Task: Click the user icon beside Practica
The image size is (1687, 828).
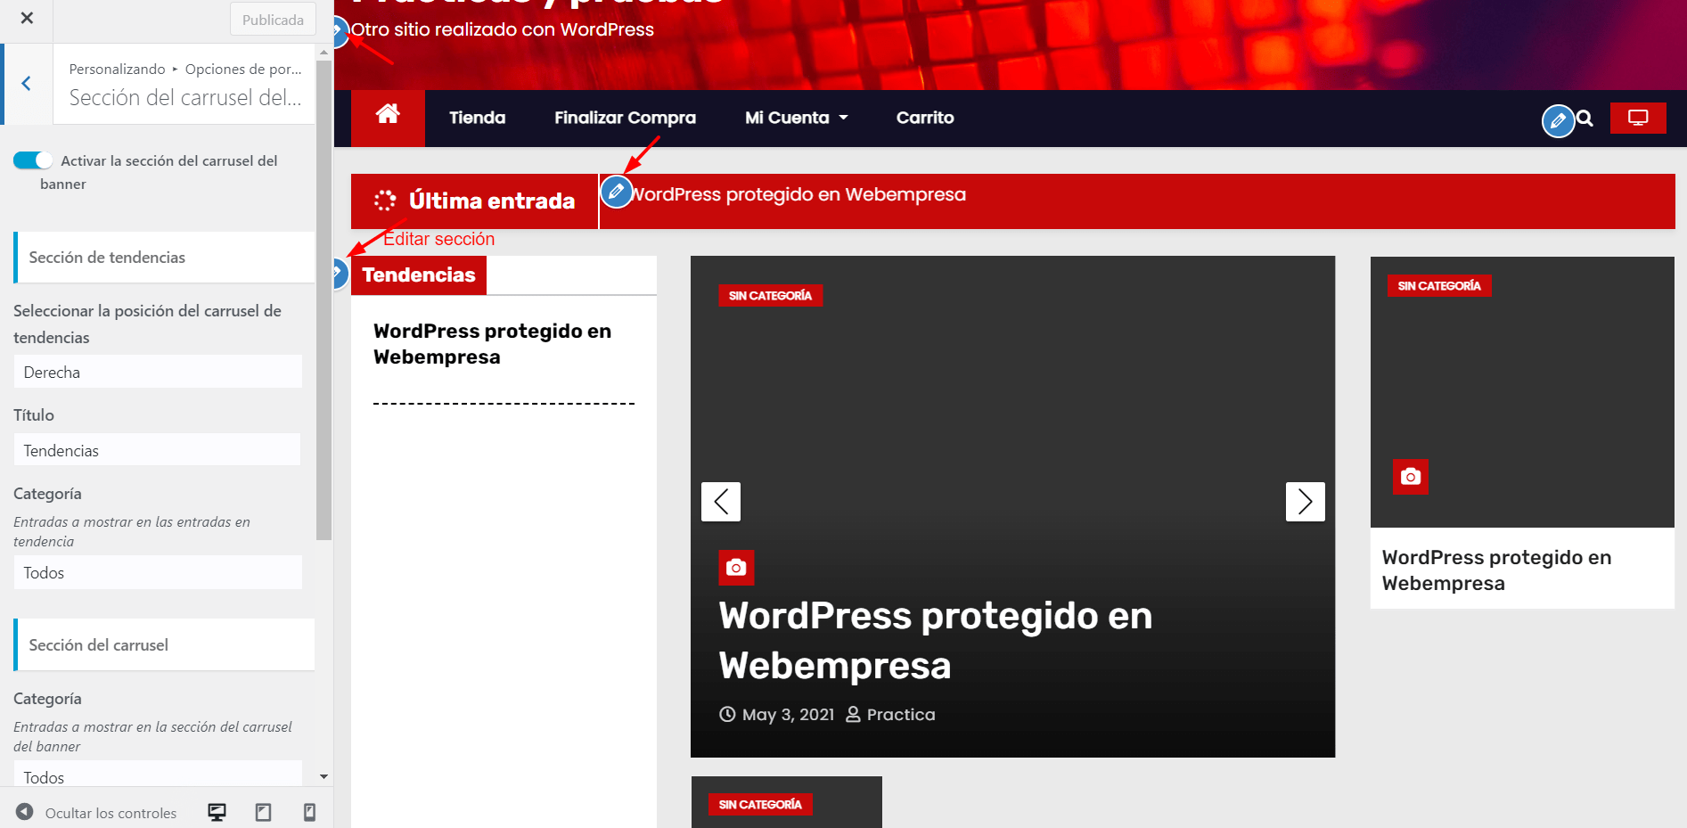Action: pos(853,714)
